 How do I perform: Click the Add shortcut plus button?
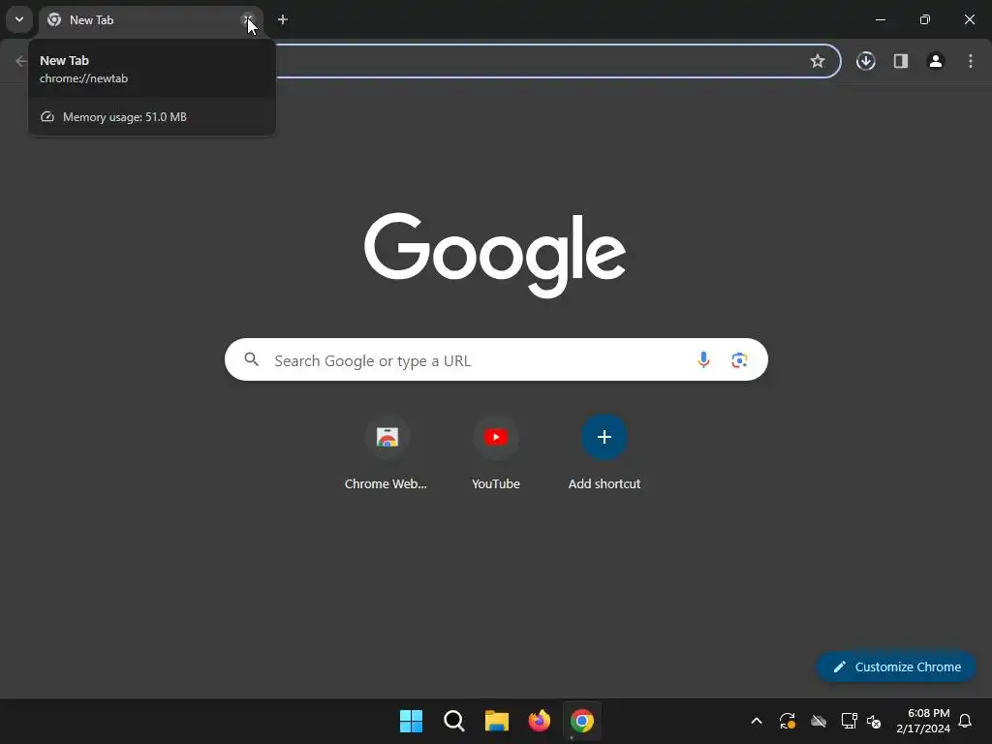(x=604, y=437)
